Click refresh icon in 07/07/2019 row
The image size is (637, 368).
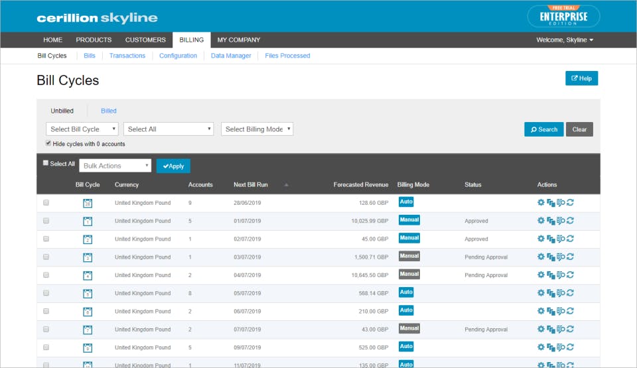[571, 329]
